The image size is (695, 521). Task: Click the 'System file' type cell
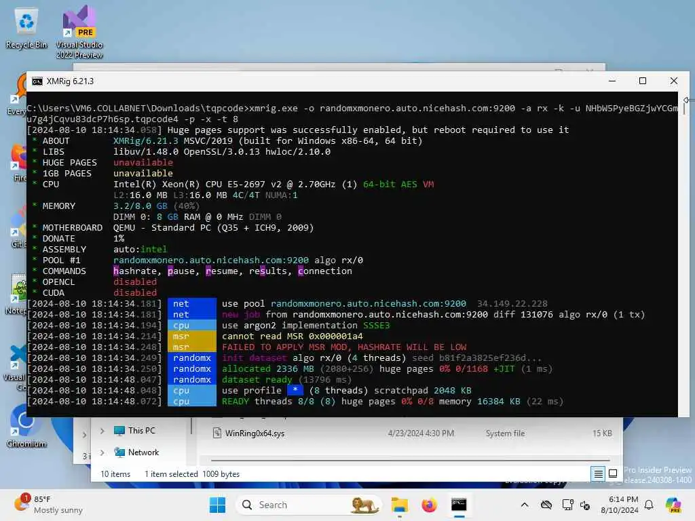(505, 433)
